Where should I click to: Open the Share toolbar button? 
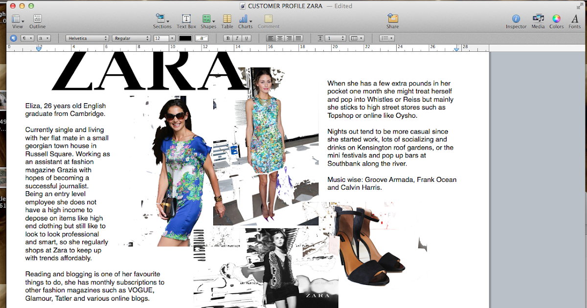coord(392,21)
